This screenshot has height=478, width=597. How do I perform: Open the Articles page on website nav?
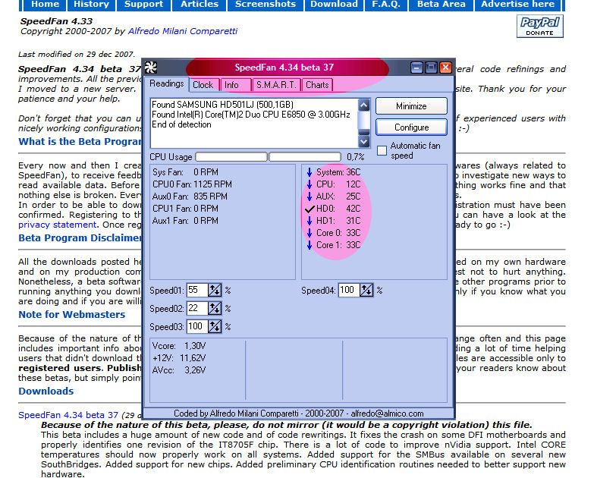pos(200,5)
